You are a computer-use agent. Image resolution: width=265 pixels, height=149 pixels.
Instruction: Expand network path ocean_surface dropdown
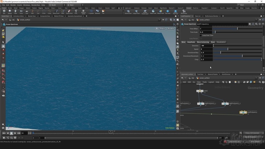[x=256, y=78]
